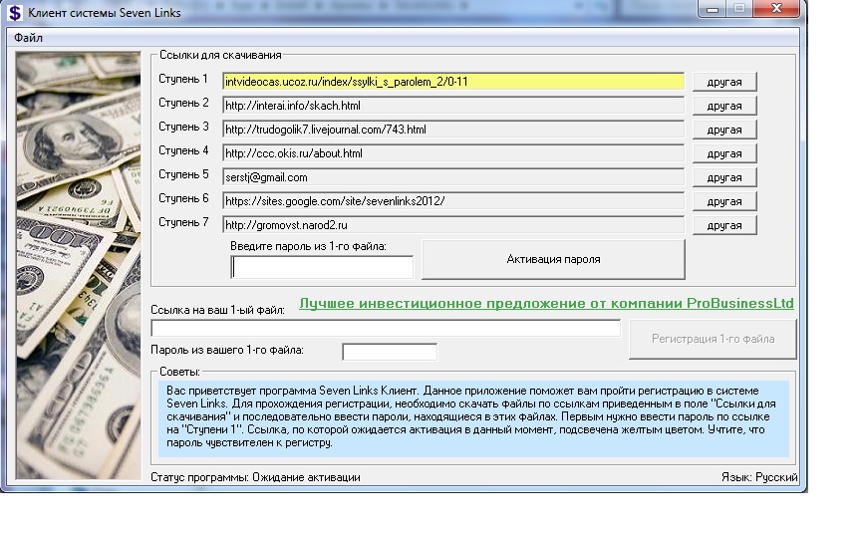
Task: Click the 'Активация пароля' button
Action: click(x=553, y=259)
